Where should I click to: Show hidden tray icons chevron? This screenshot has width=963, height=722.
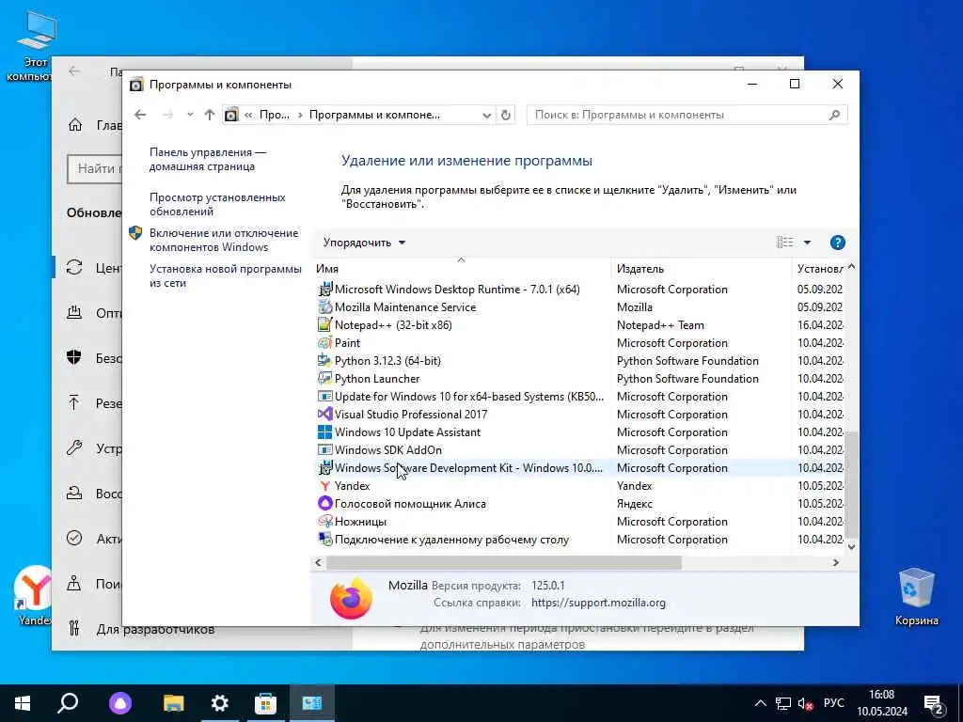760,703
